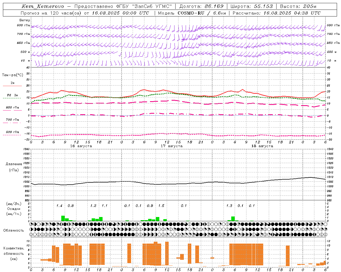Click the 1.4 precipitation amount value
Screen dimensions: 341x272
click(59, 206)
